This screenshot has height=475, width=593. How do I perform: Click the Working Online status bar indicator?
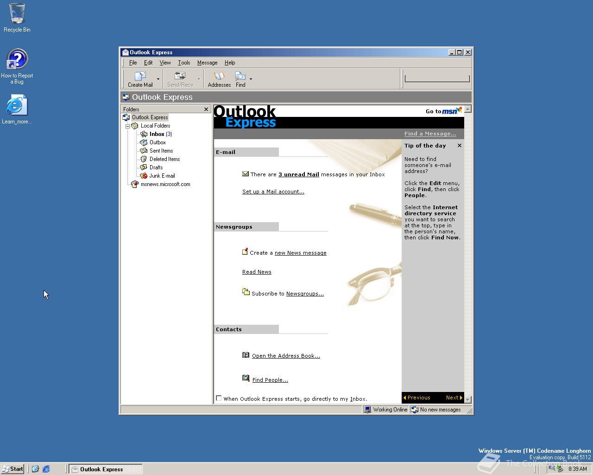pos(385,410)
